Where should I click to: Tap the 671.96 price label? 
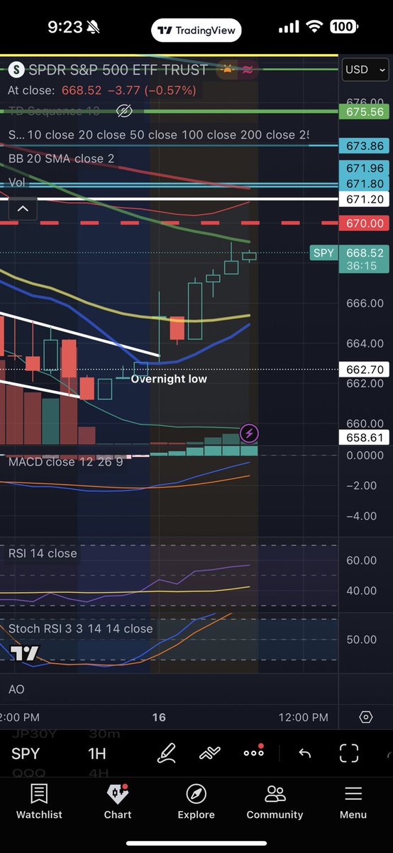(365, 168)
